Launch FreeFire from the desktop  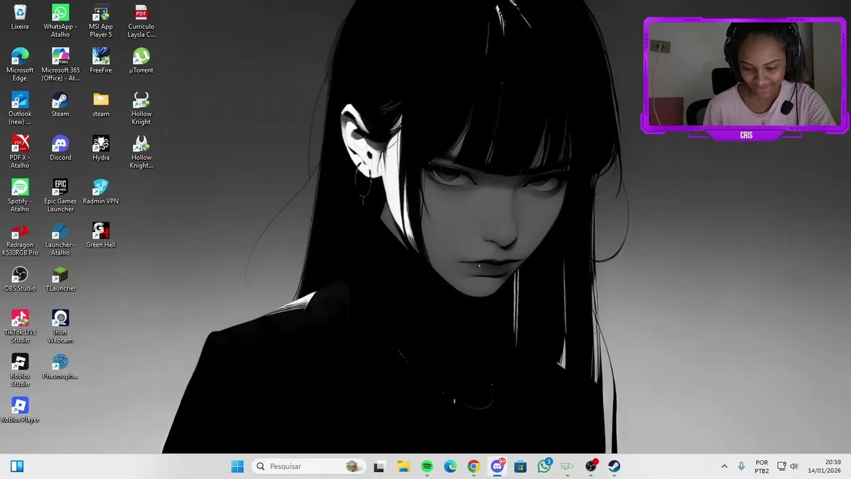(x=101, y=61)
